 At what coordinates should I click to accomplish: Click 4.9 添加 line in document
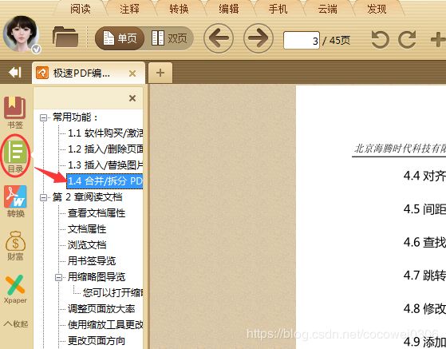(424, 342)
